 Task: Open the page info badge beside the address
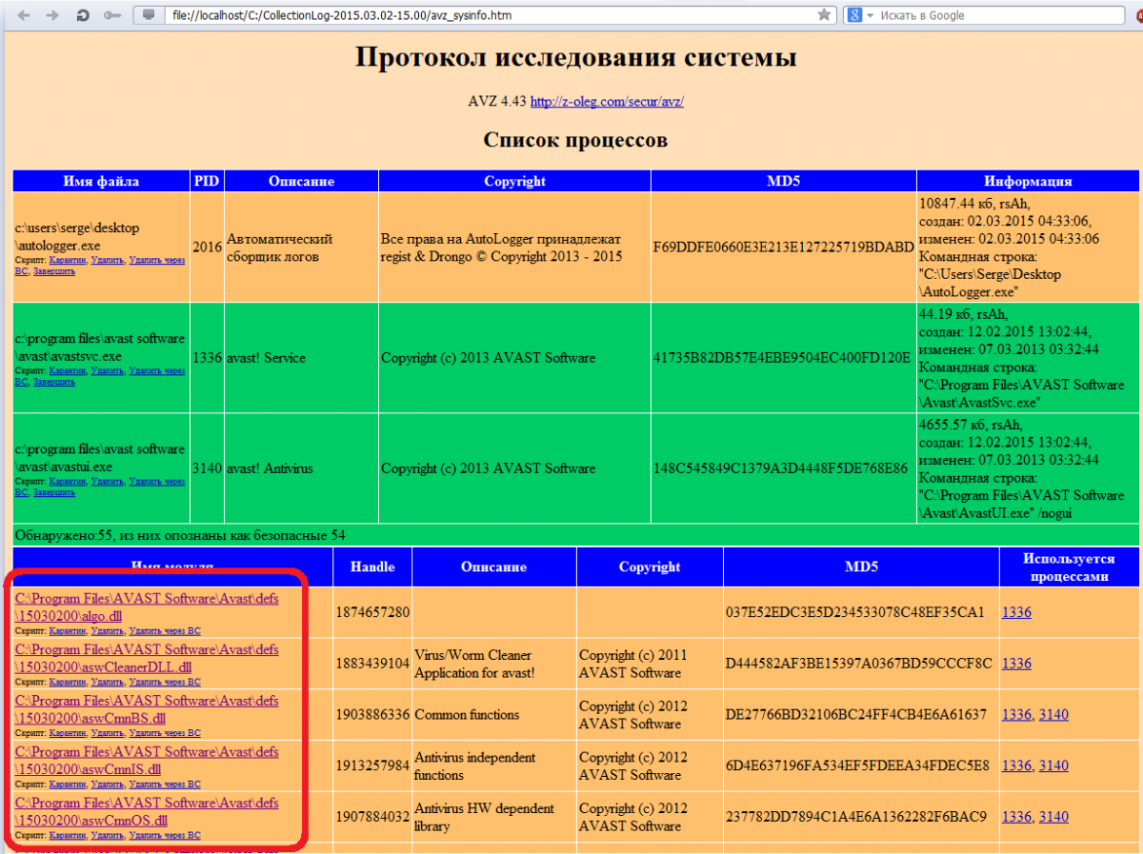(x=149, y=15)
